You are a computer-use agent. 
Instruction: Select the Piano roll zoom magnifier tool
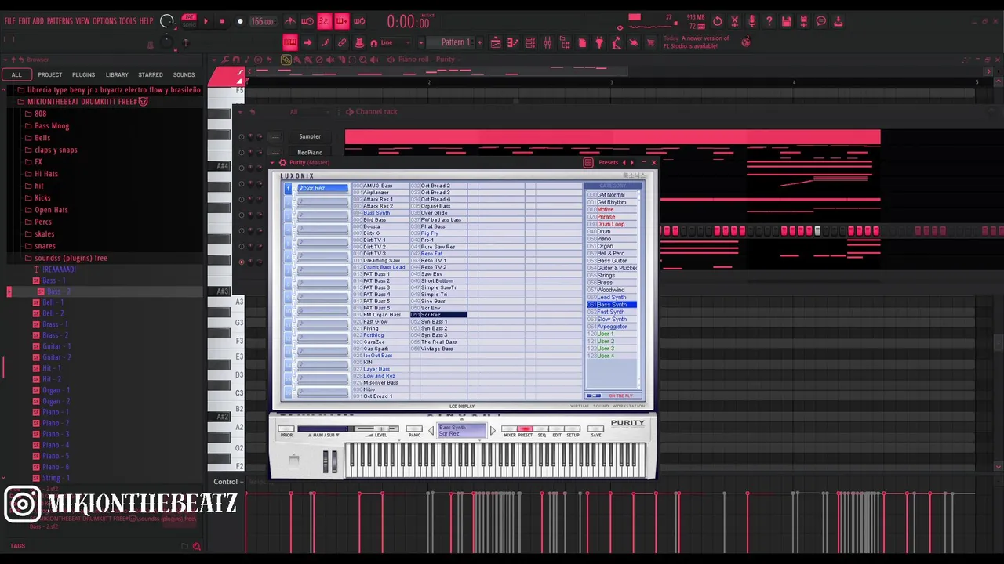tap(363, 60)
